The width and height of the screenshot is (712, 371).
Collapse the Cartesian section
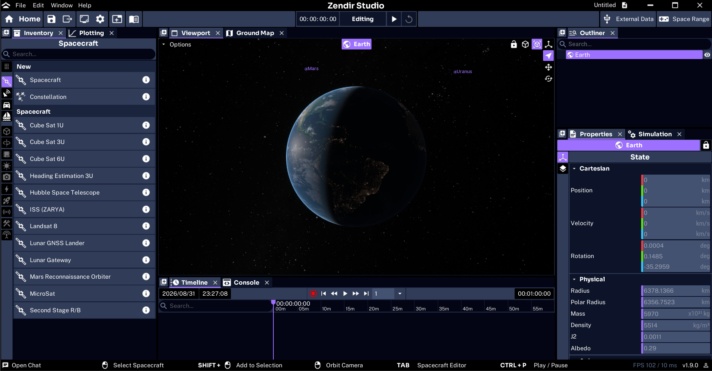(574, 168)
